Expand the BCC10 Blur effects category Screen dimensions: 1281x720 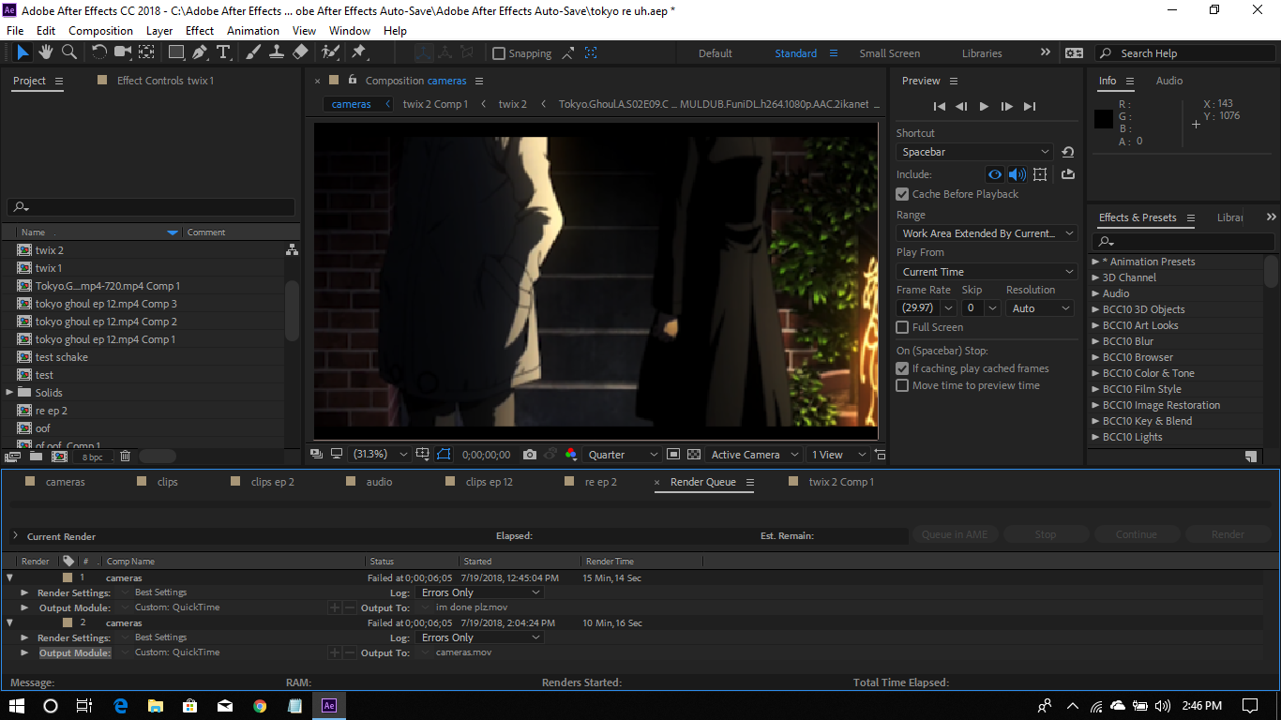[x=1096, y=341]
